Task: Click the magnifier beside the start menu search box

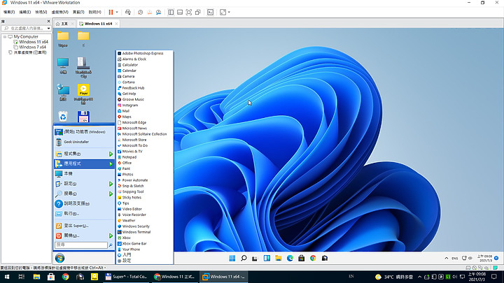Action: click(111, 245)
